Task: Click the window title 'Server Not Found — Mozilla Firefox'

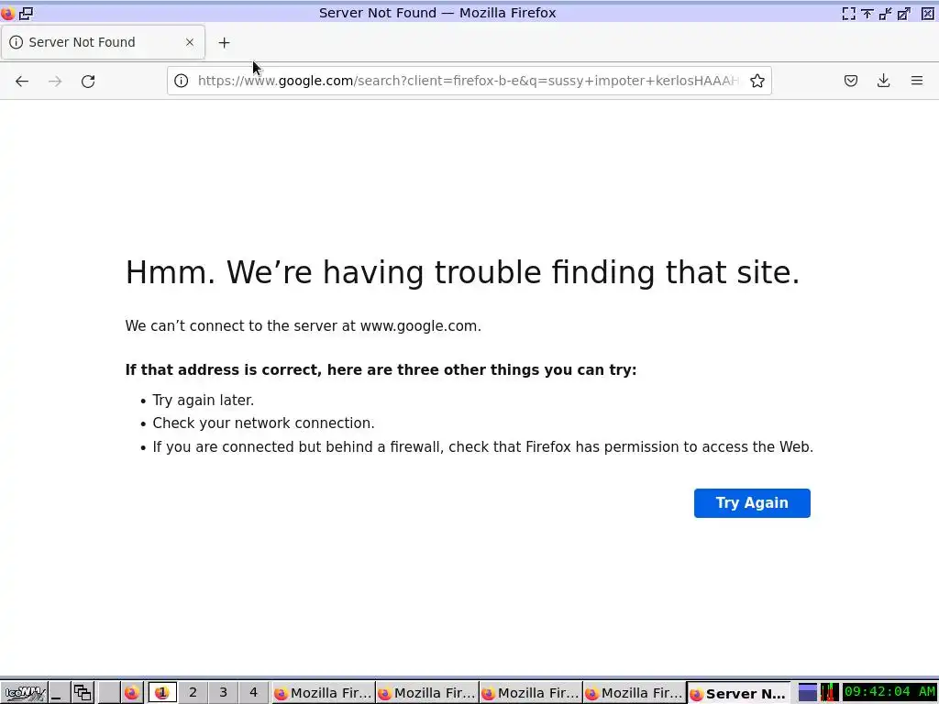Action: pos(437,13)
